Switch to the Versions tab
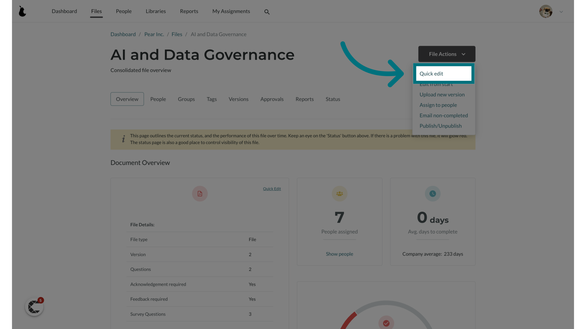This screenshot has width=586, height=329. pos(238,99)
